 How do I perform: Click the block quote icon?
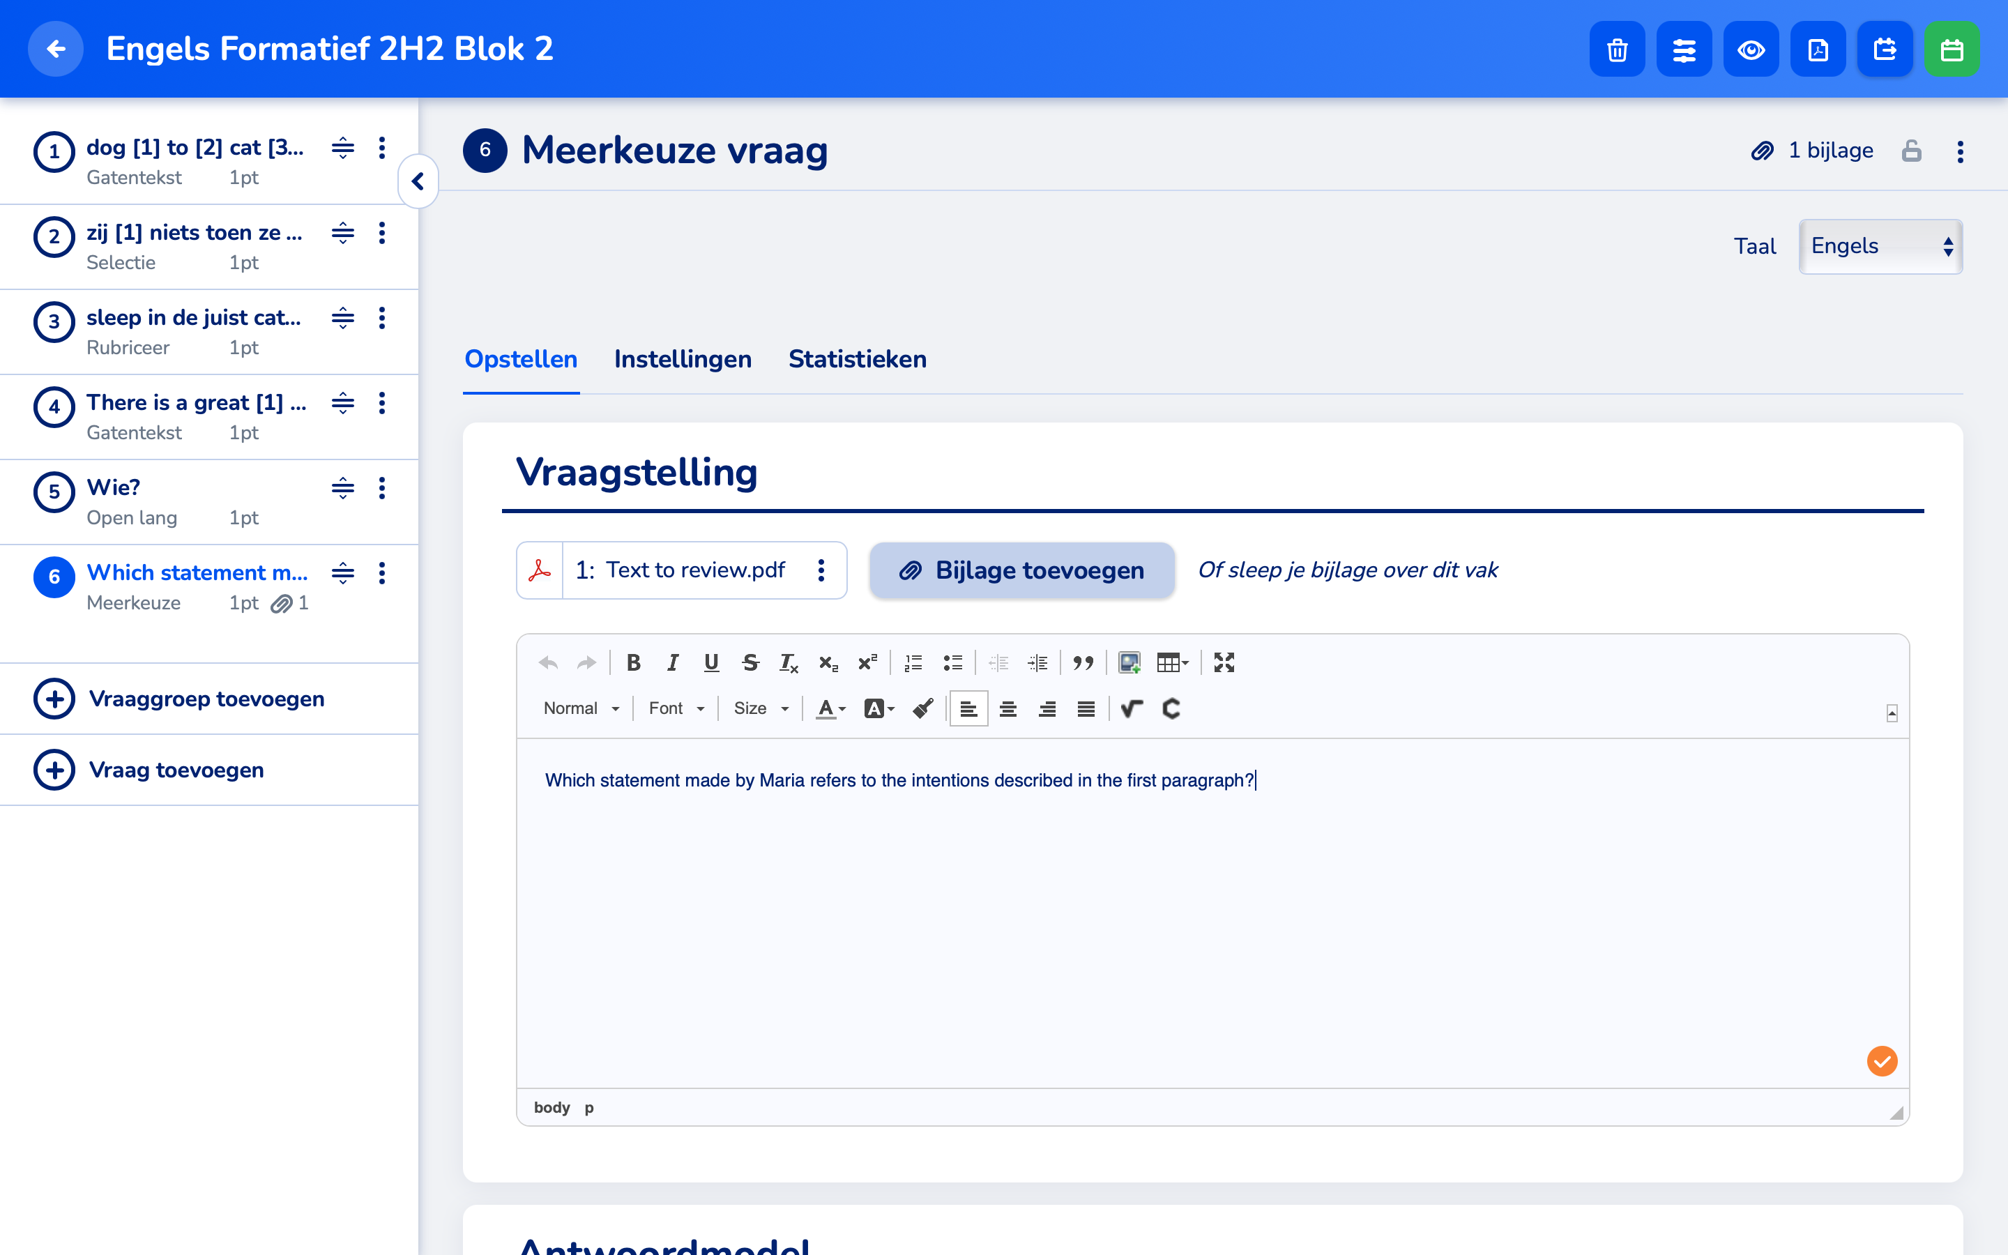tap(1083, 662)
